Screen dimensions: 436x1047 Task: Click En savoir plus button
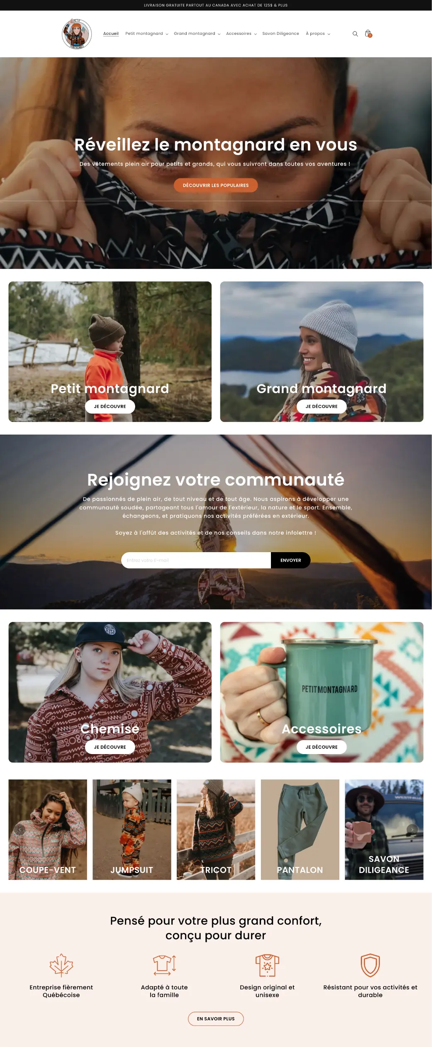218,1029
